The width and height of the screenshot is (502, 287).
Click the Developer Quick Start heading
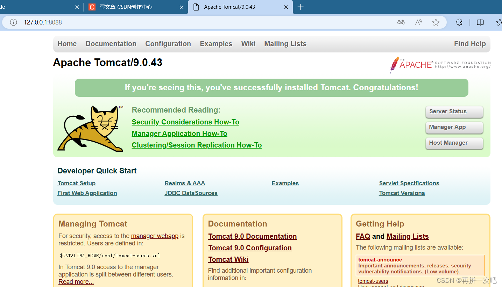click(97, 171)
